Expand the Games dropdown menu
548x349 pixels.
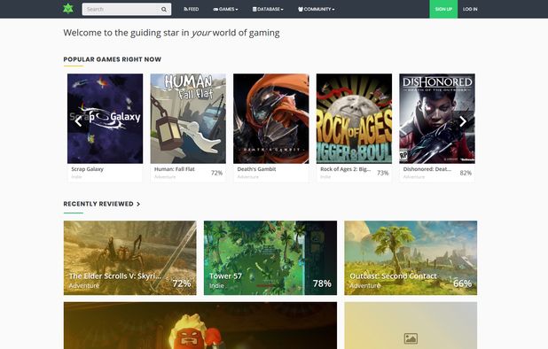coord(225,9)
